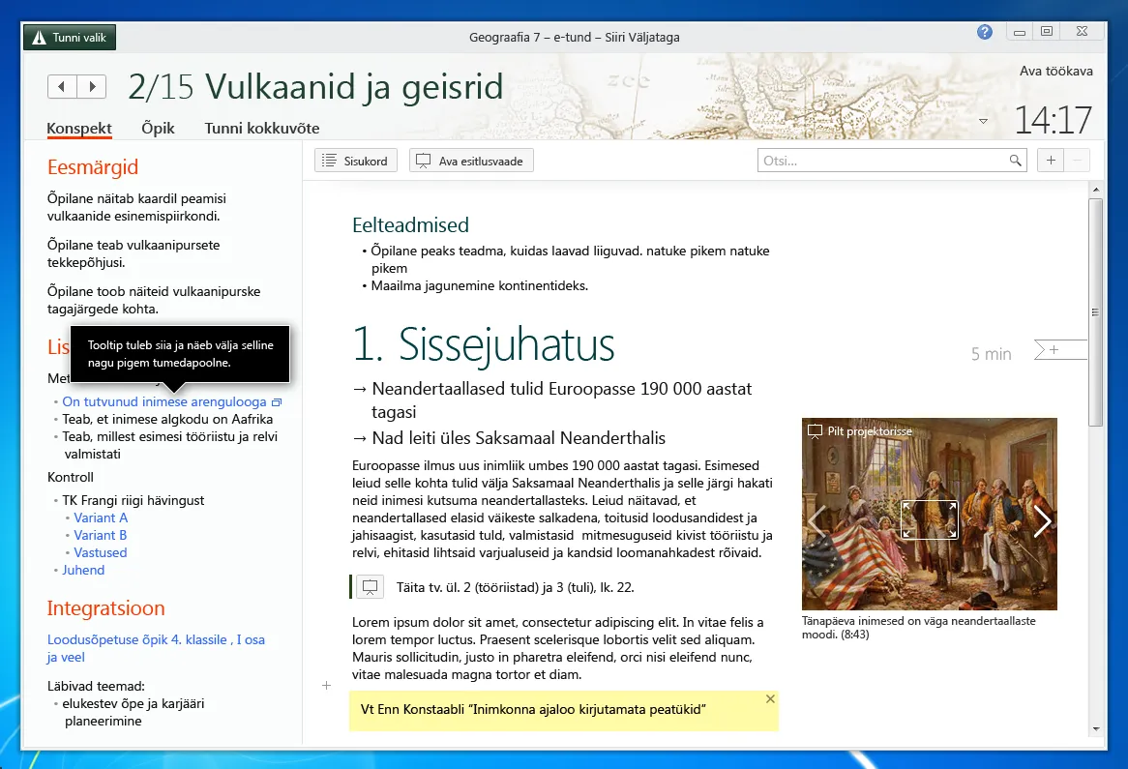Click the Pilt projektorisse label
Screen dimensions: 1128x769
pos(869,430)
